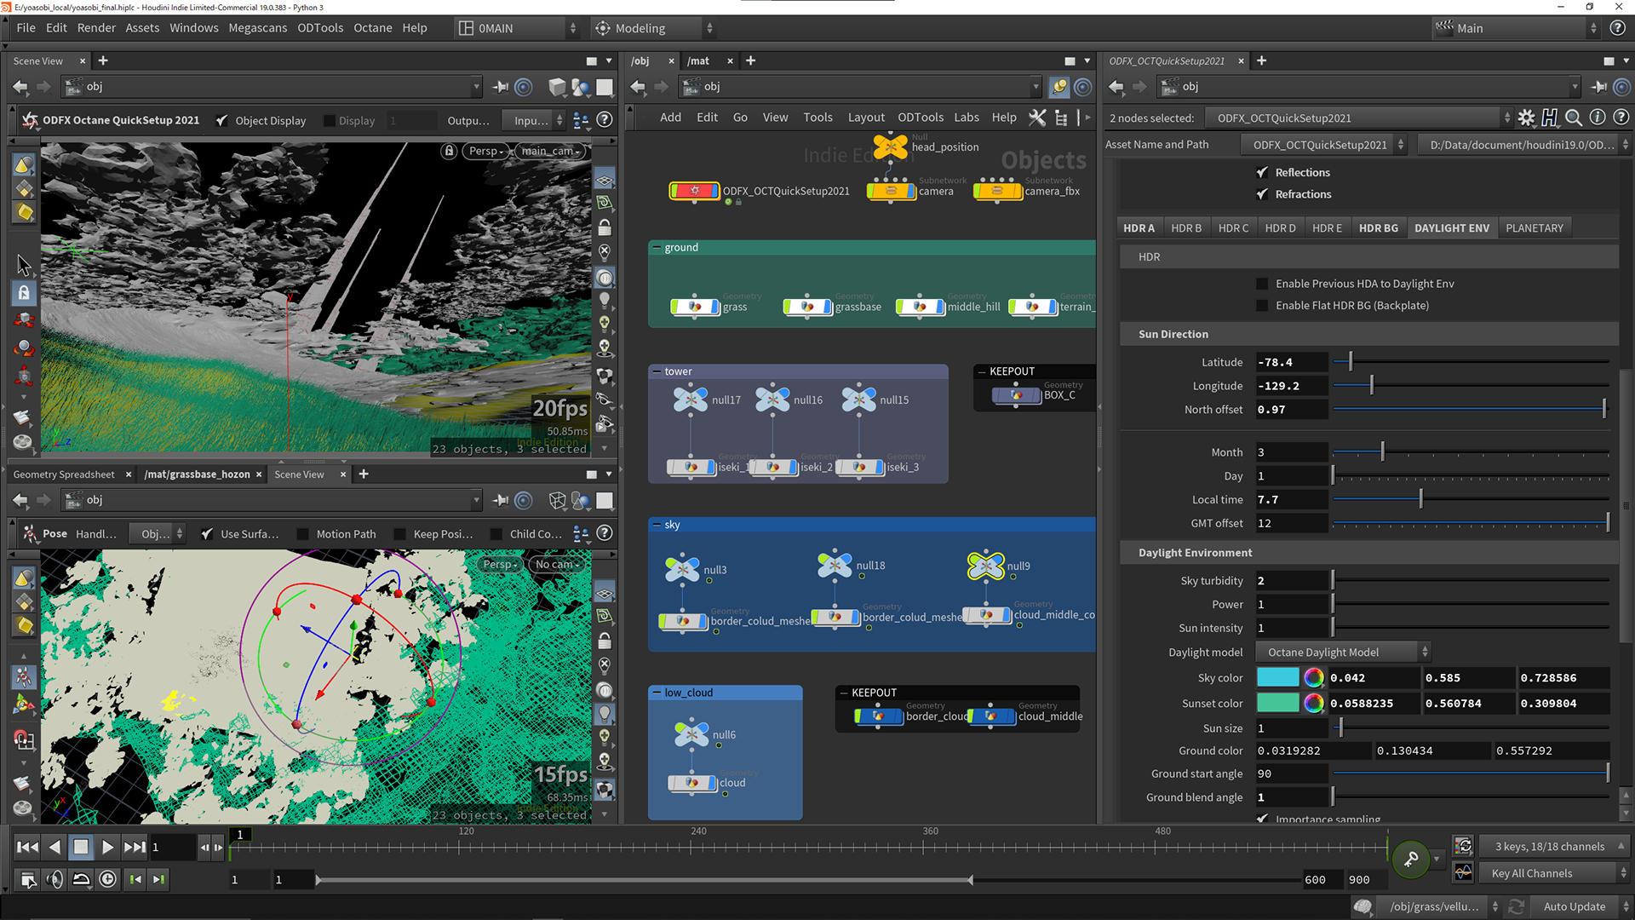1635x920 pixels.
Task: Open Sunset color picker wheel
Action: tap(1314, 703)
